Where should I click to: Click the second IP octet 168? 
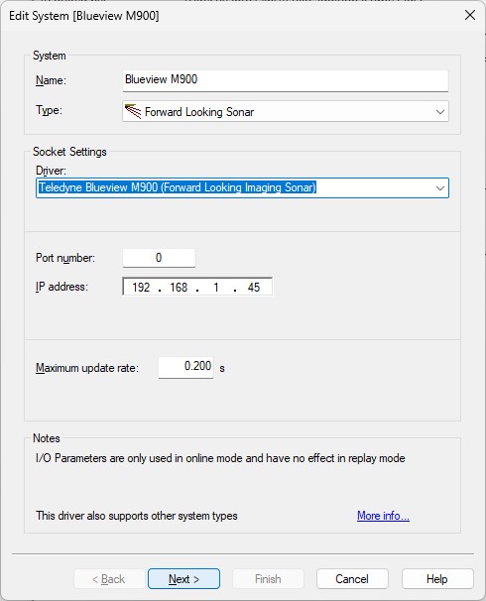coord(179,287)
